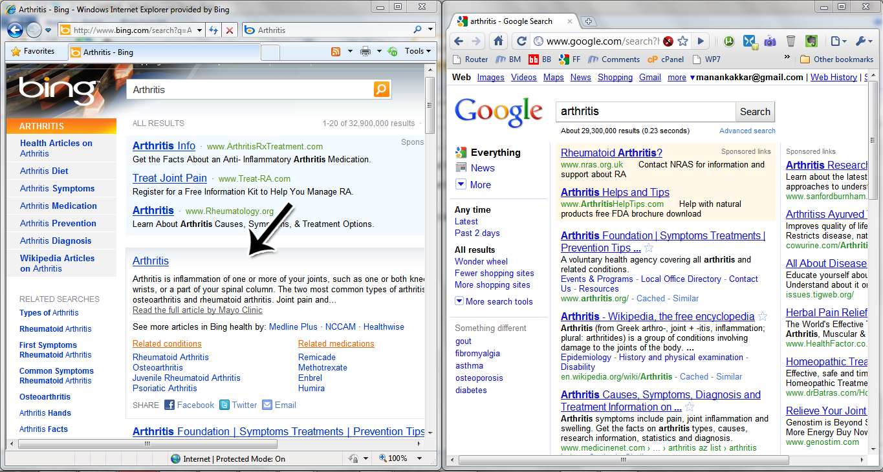The height and width of the screenshot is (472, 883).
Task: Click Chrome back arrow button
Action: coord(459,41)
